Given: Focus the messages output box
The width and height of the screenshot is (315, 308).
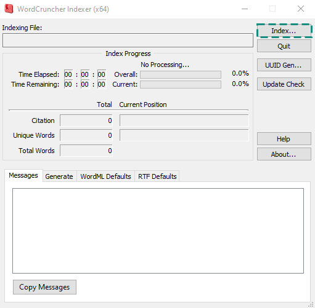Looking at the screenshot, I should 158,231.
